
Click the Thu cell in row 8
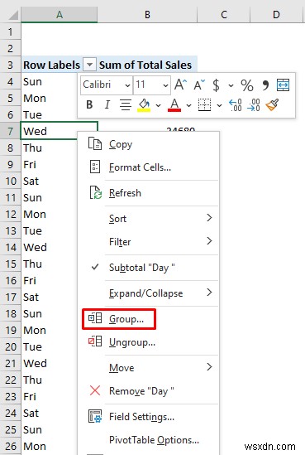point(50,148)
